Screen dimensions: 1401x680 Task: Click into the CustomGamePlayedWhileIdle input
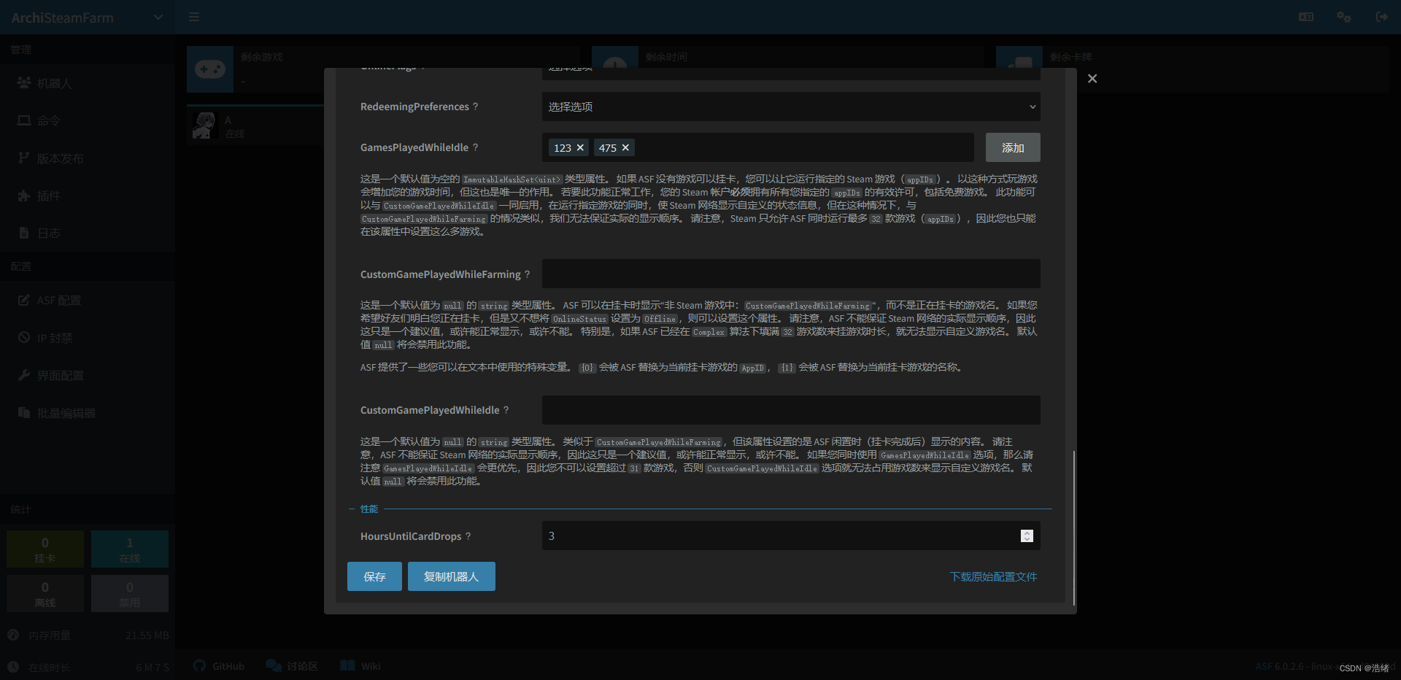coord(790,410)
